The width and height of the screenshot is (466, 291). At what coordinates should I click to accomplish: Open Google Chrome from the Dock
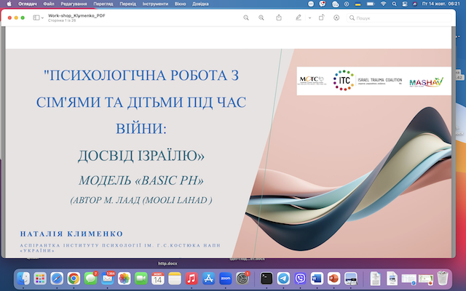pyautogui.click(x=74, y=278)
